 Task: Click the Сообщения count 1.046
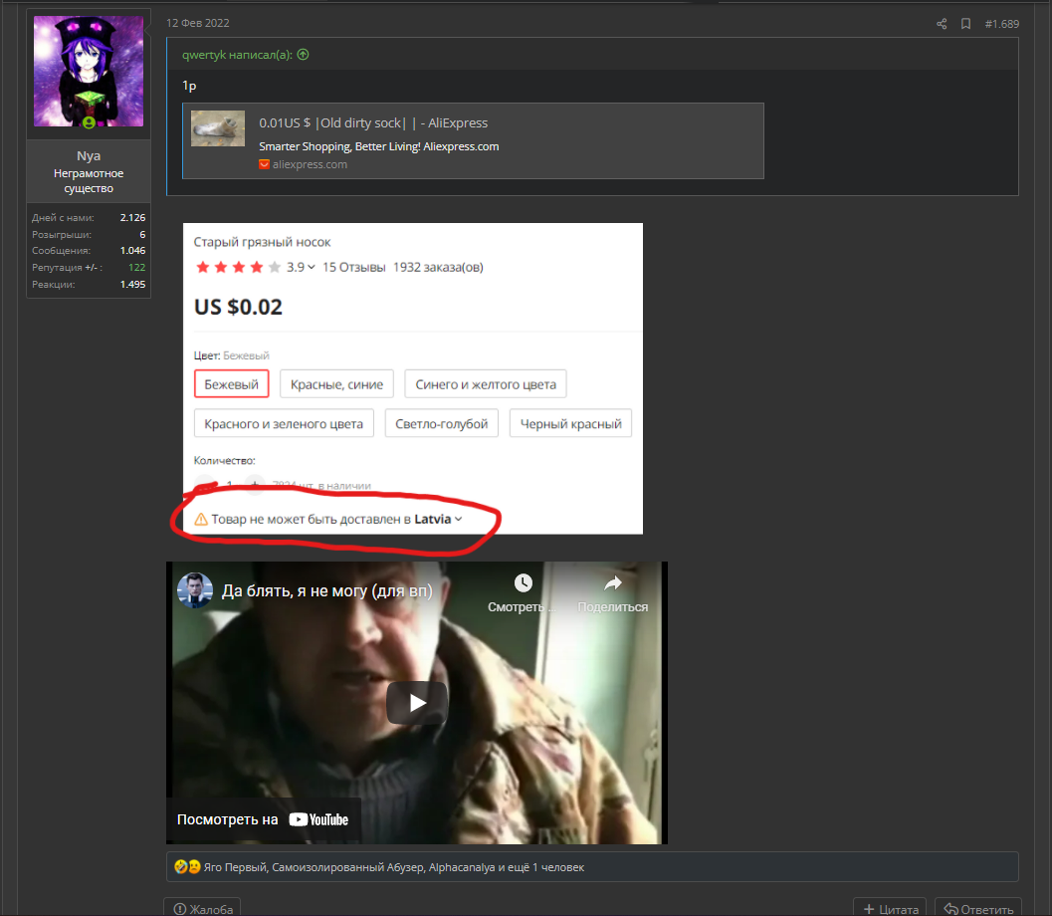pyautogui.click(x=132, y=250)
